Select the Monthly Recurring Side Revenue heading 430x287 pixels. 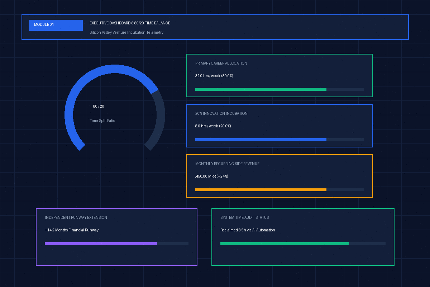pos(227,164)
